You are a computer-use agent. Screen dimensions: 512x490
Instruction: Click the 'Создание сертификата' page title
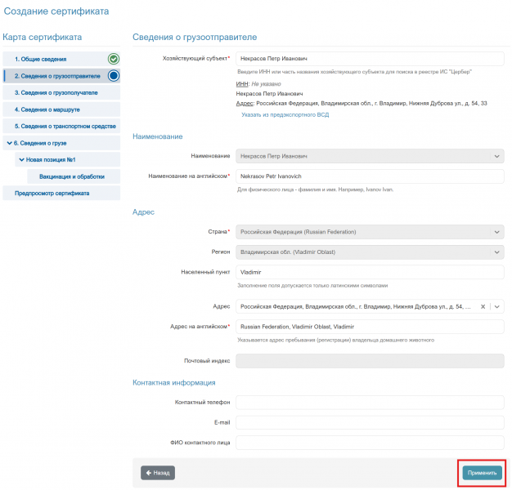(56, 11)
